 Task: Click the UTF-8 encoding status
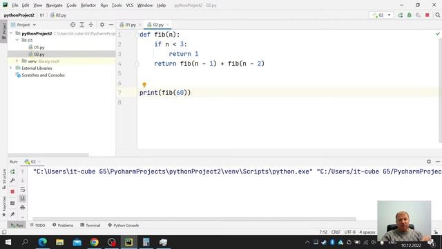[350, 232]
